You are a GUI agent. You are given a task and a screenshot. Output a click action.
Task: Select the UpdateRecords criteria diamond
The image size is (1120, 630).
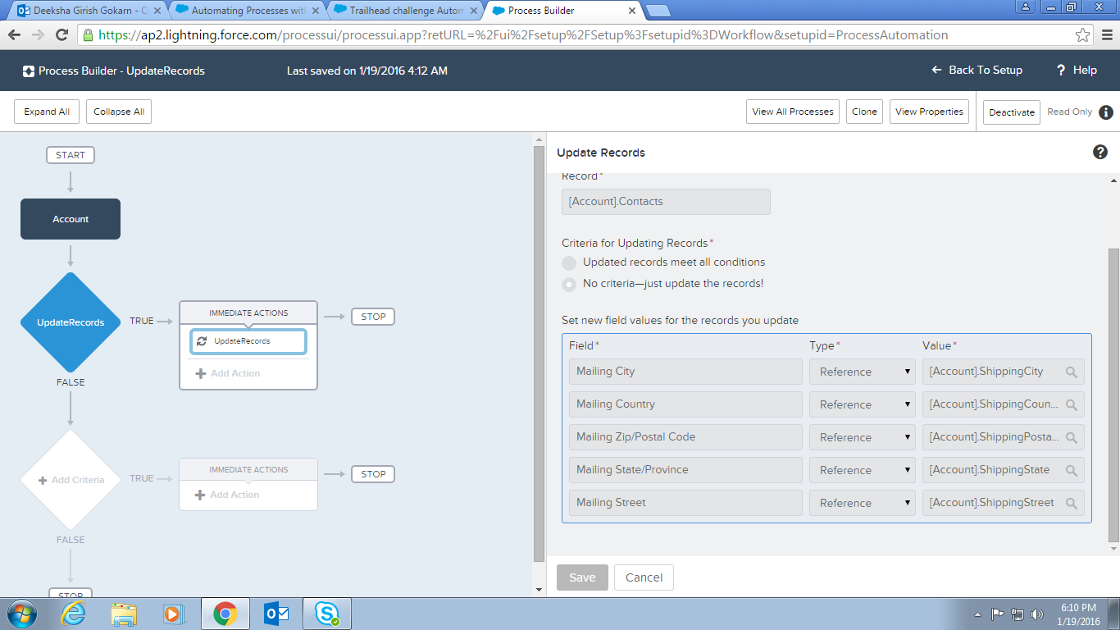71,322
